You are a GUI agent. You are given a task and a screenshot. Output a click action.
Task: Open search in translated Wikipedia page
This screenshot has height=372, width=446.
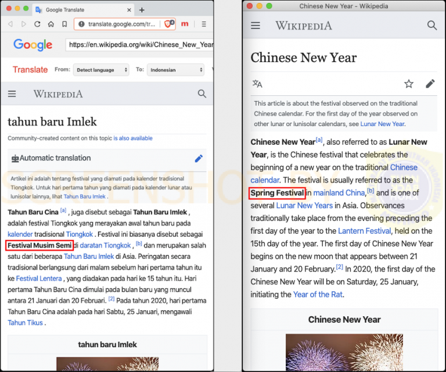(202, 94)
